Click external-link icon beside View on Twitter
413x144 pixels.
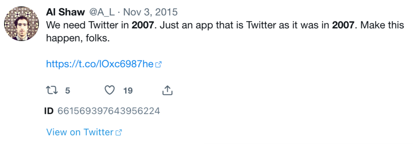click(119, 132)
